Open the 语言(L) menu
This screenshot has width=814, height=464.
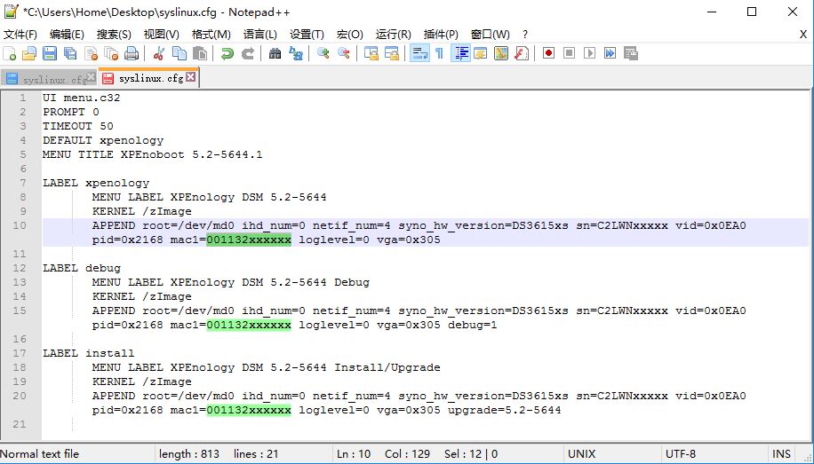tap(260, 35)
